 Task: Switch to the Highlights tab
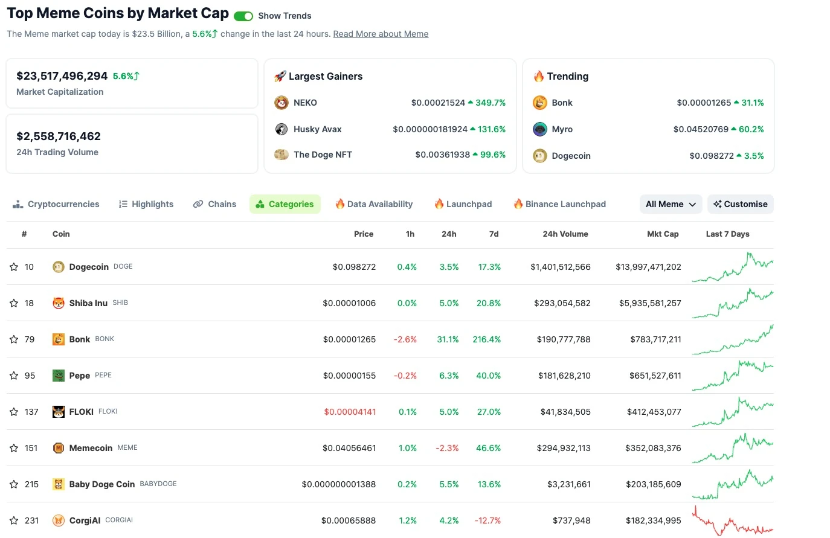coord(146,204)
